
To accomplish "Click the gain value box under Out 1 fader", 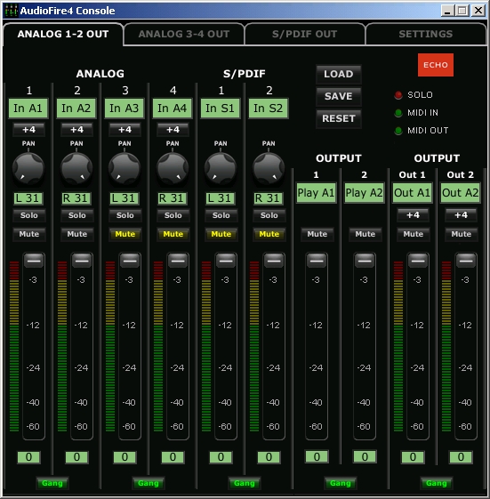I will 413,457.
